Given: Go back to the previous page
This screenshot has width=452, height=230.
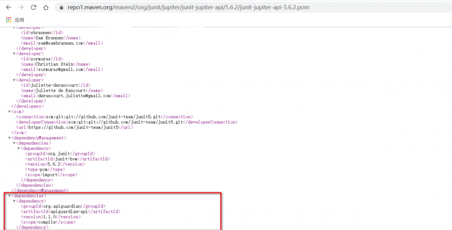Looking at the screenshot, I should 8,8.
